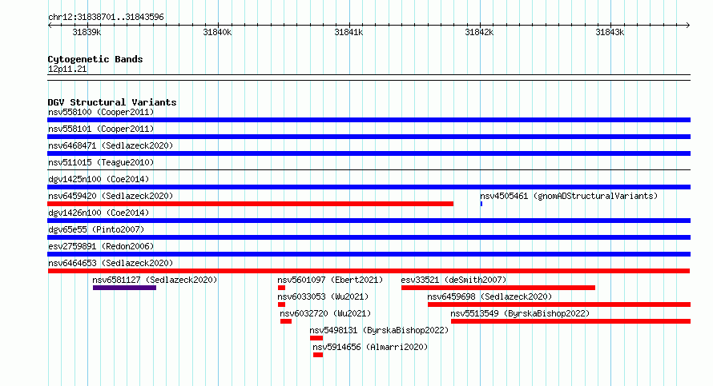Open nsv5513549 (ByrskaBishop2022) variant label
This screenshot has height=386, width=713.
[x=520, y=313]
